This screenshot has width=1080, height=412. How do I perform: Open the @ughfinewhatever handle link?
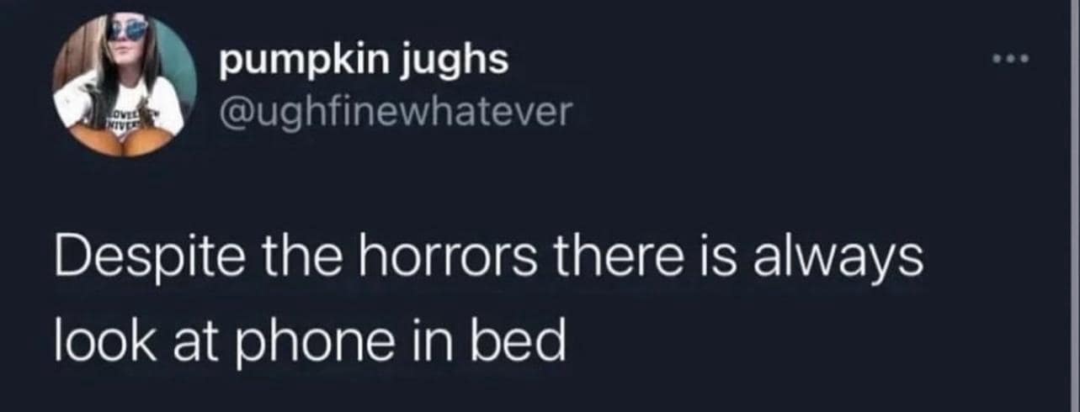point(394,111)
